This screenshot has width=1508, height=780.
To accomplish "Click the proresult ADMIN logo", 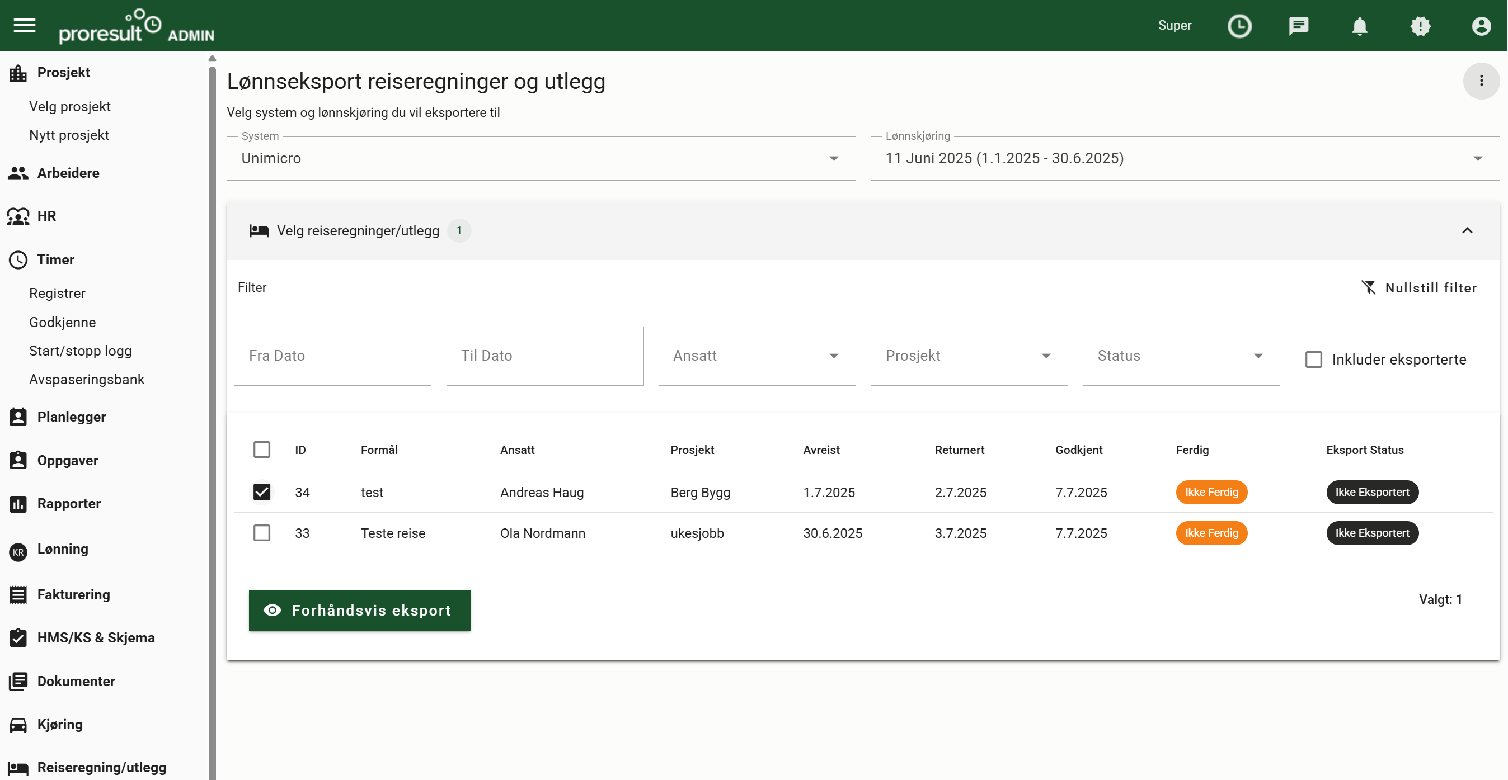I will click(x=137, y=26).
